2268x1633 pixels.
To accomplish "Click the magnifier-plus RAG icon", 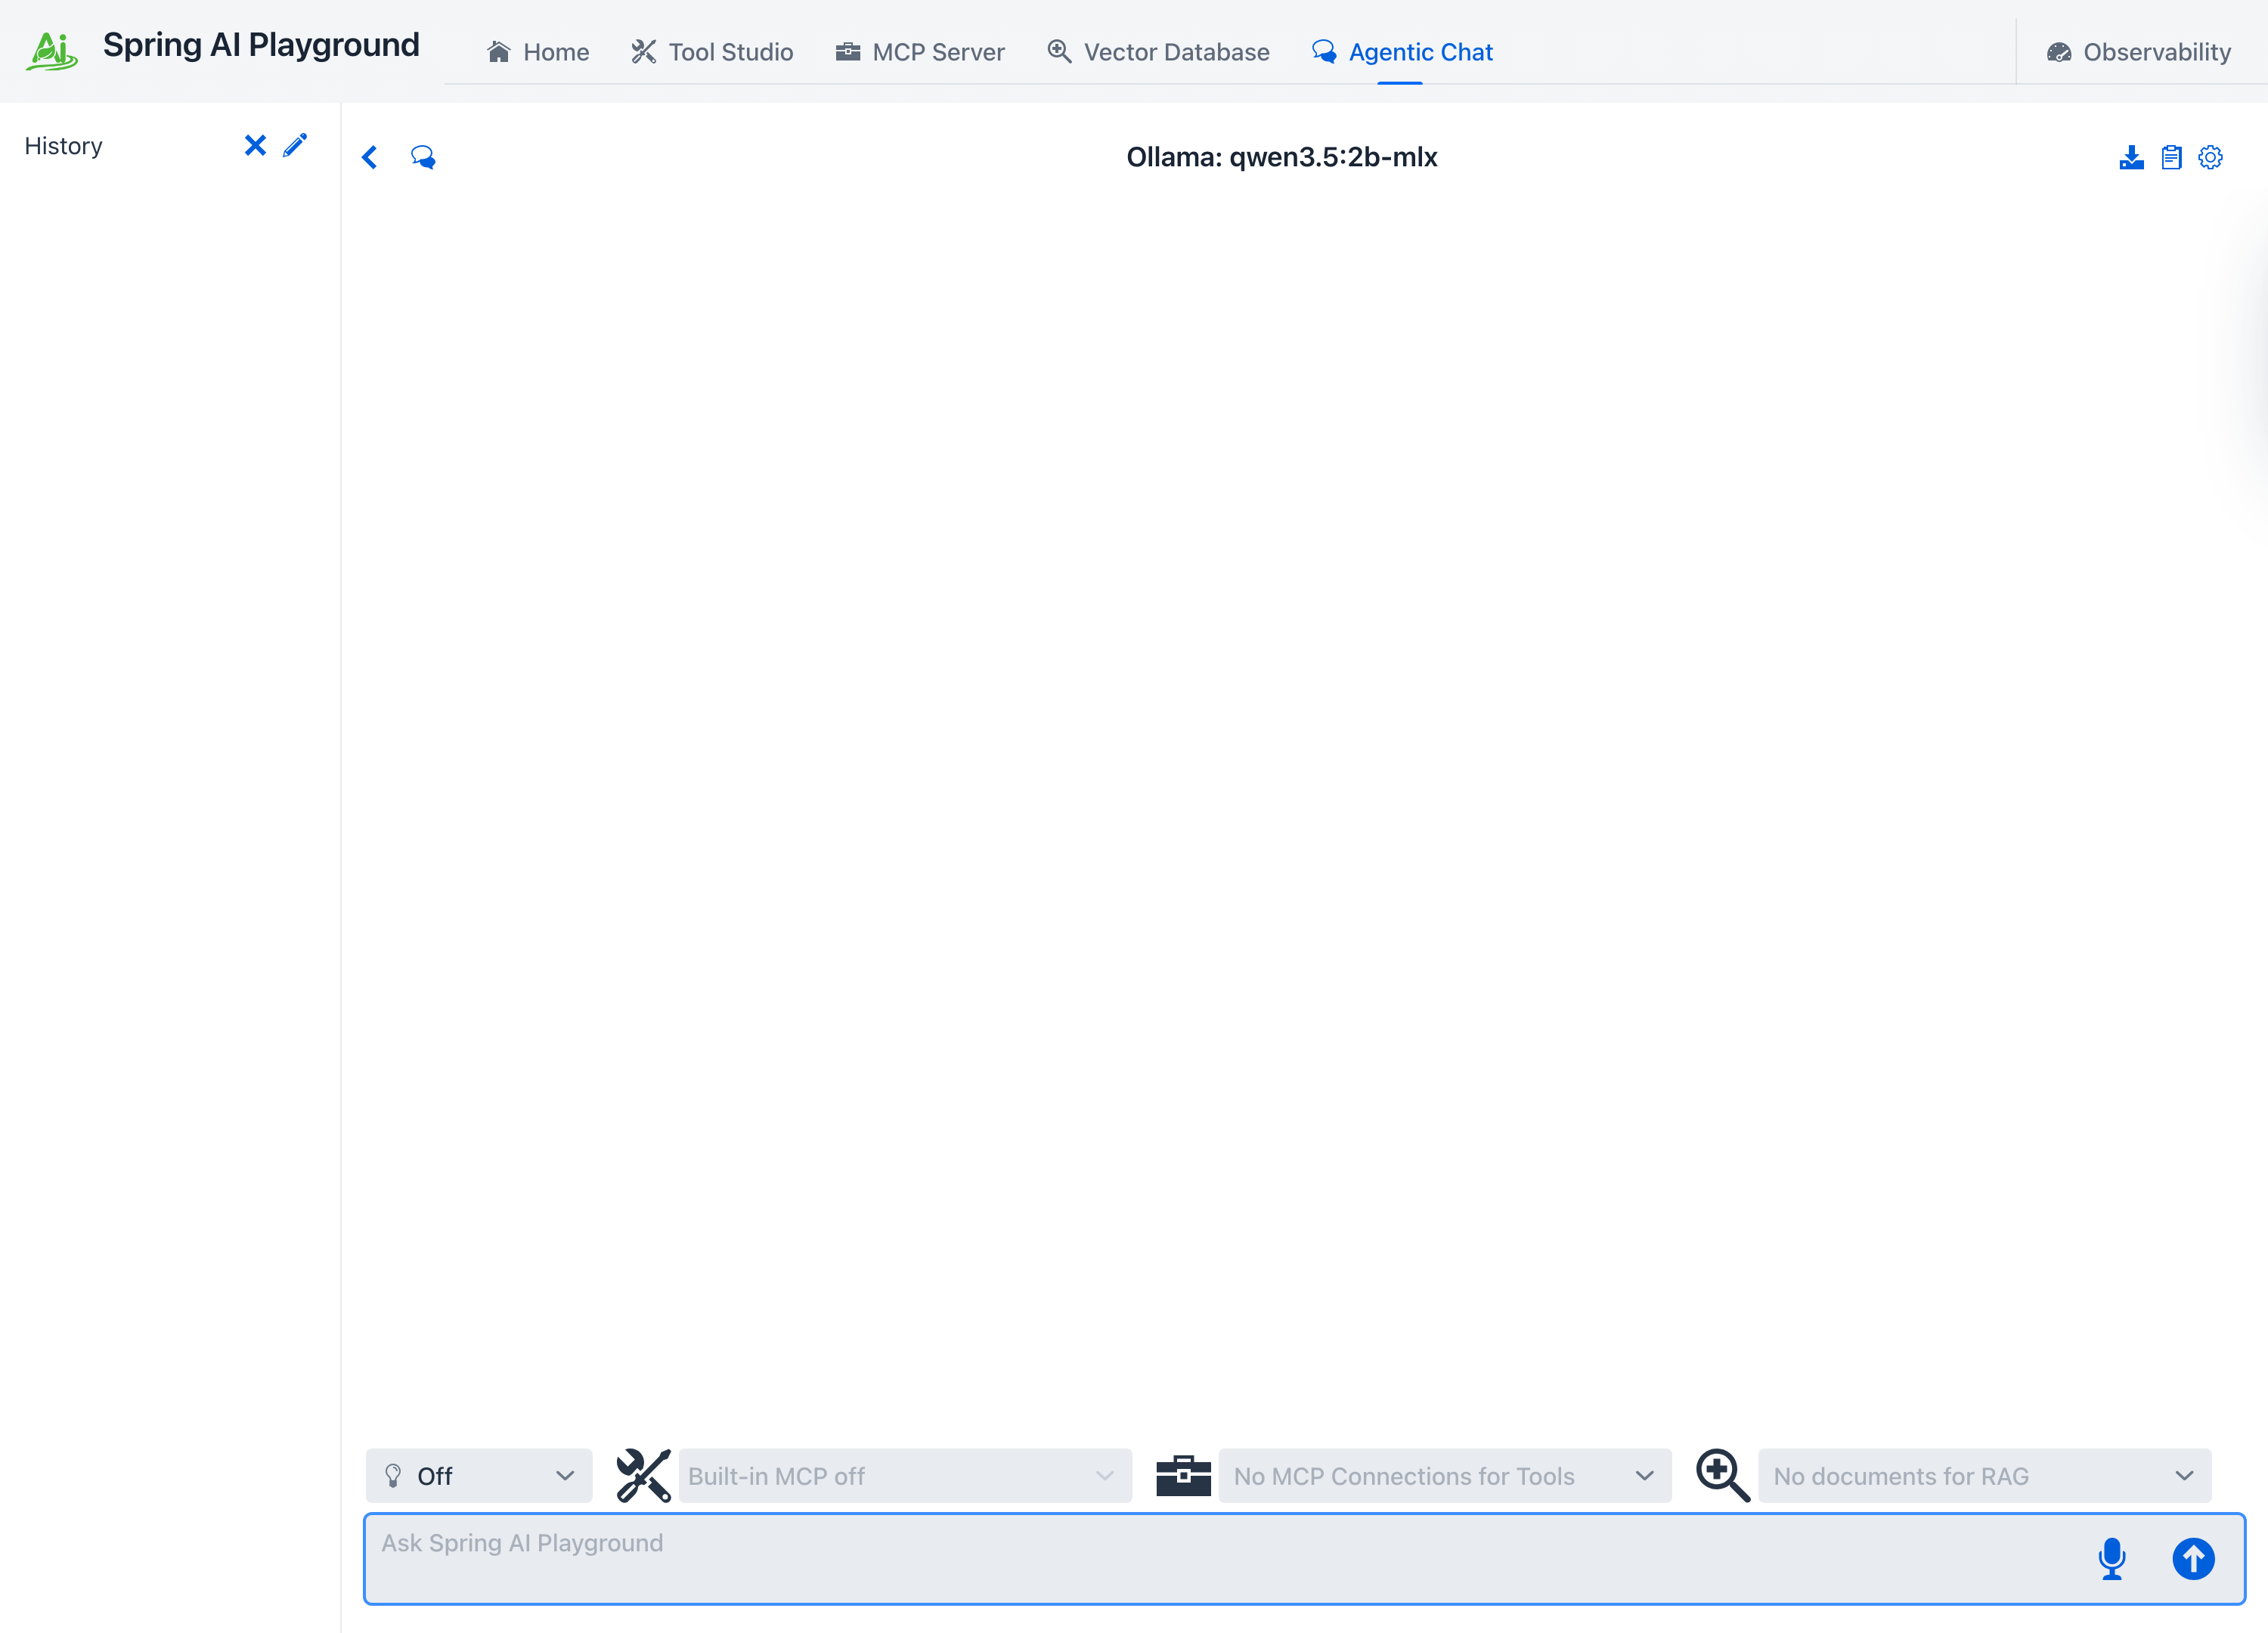I will pyautogui.click(x=1723, y=1475).
